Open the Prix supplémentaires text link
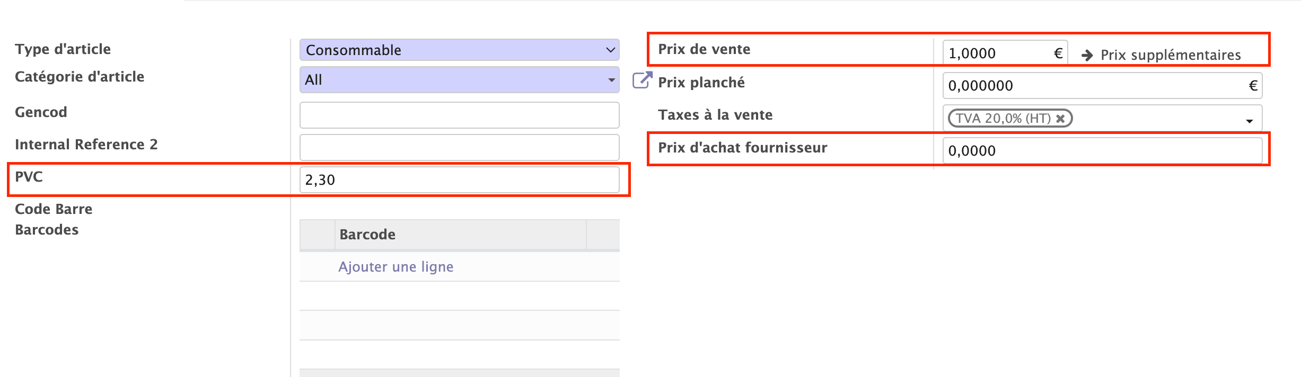1301x377 pixels. (1171, 55)
